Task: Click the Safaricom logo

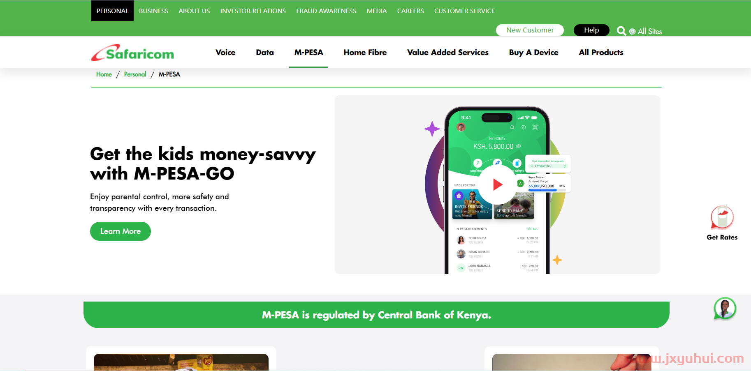Action: coord(132,53)
